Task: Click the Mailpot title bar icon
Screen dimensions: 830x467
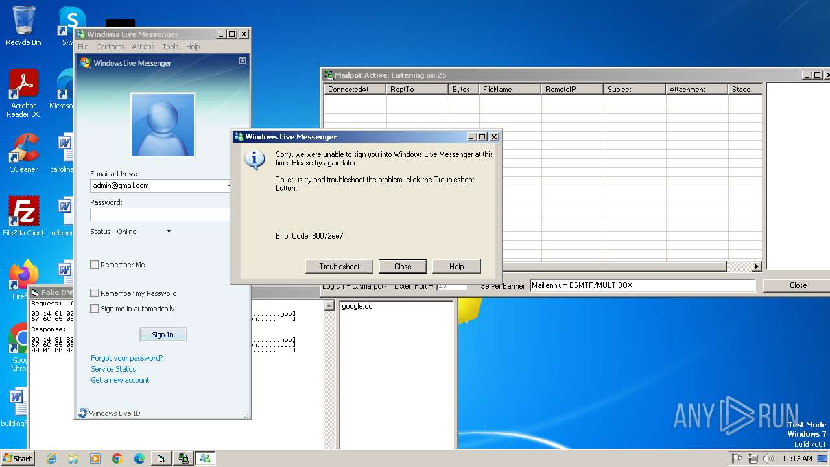Action: (329, 75)
